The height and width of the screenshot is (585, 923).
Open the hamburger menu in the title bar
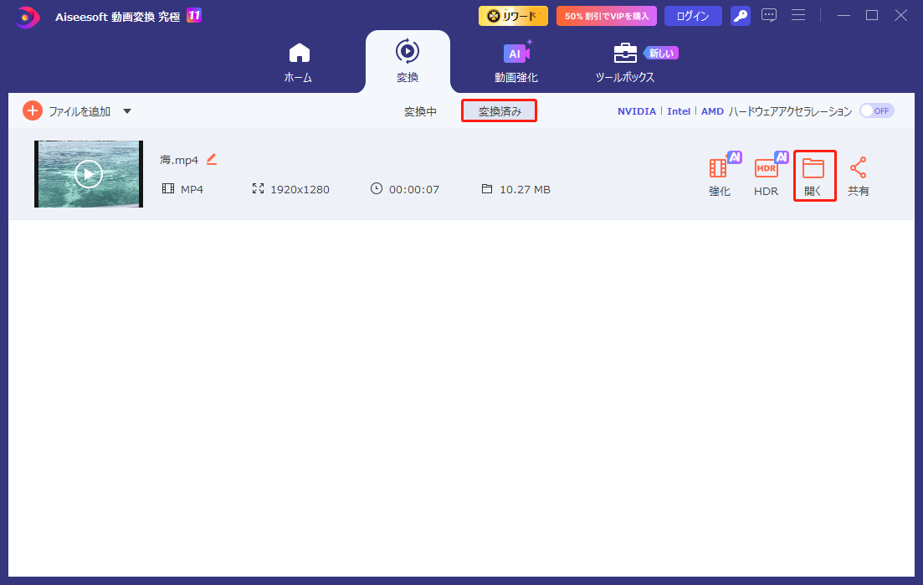click(x=798, y=15)
